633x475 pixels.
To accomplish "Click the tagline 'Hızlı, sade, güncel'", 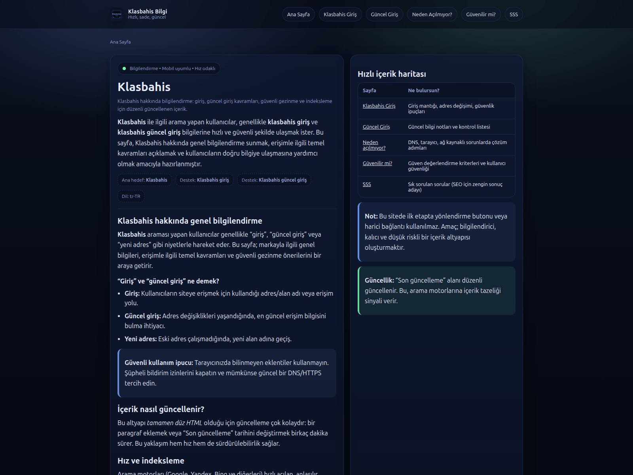I will pyautogui.click(x=147, y=17).
